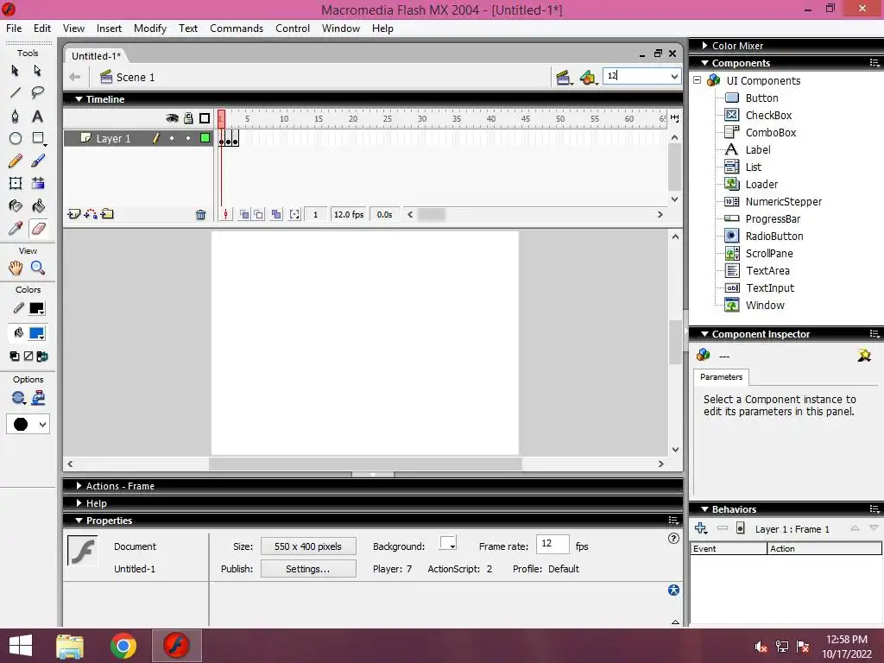The width and height of the screenshot is (884, 663).
Task: Select the Text tool
Action: coord(38,117)
